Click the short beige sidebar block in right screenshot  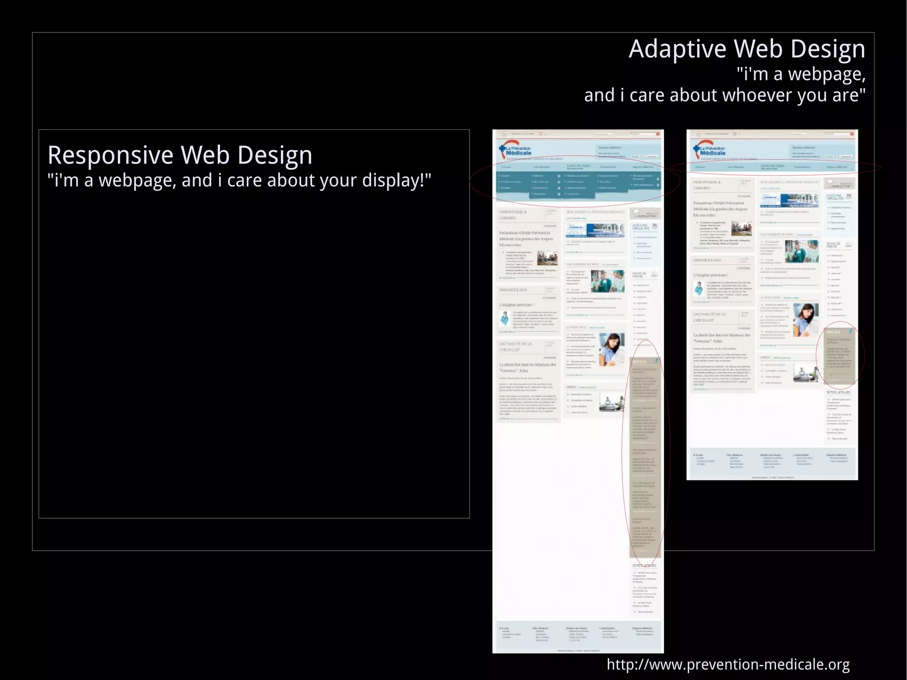(839, 356)
